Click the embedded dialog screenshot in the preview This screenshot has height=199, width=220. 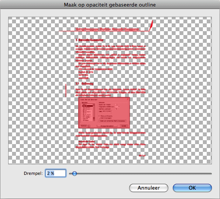point(104,113)
